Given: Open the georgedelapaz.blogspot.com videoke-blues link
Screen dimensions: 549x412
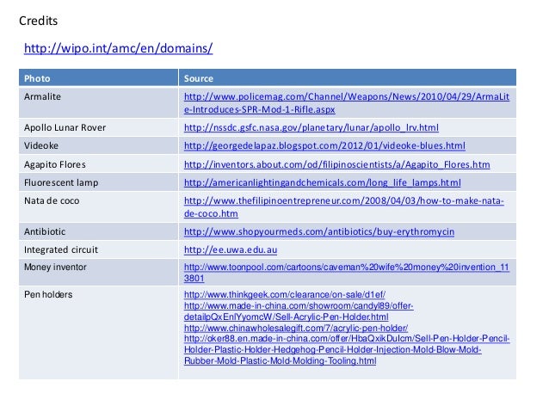Looking at the screenshot, I should click(x=324, y=145).
